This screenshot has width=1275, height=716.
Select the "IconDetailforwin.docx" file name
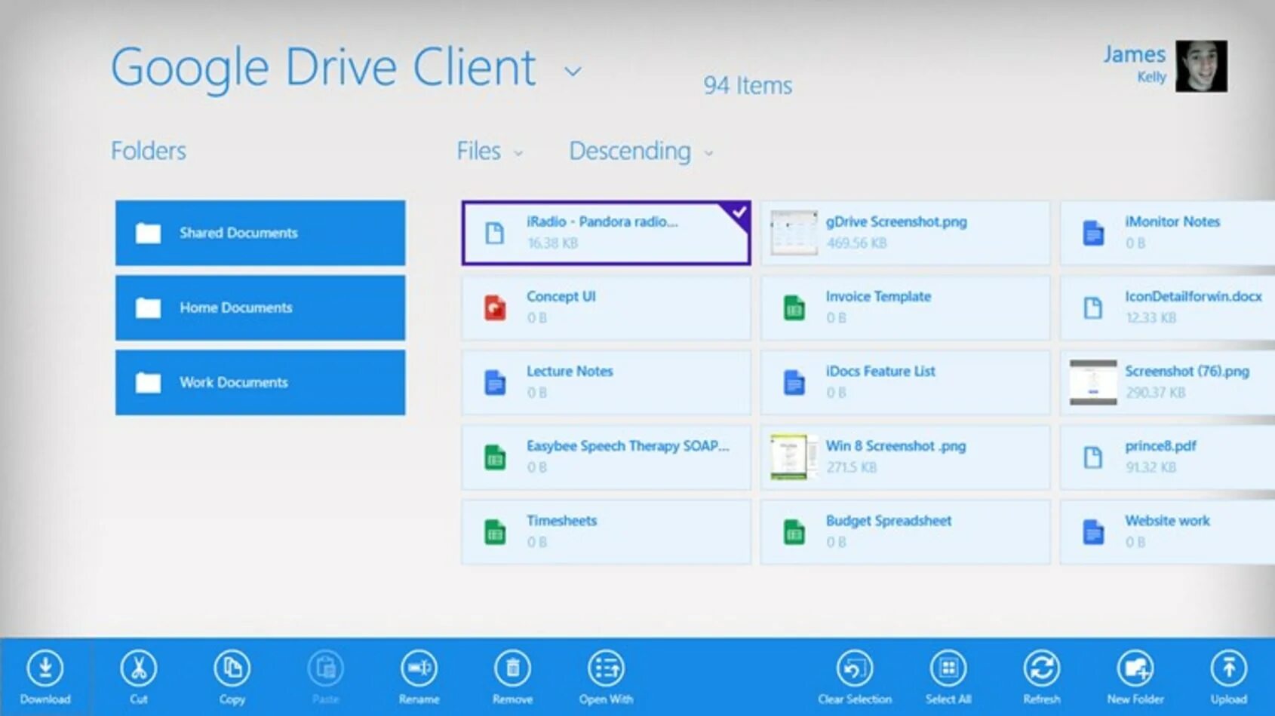[x=1194, y=296]
